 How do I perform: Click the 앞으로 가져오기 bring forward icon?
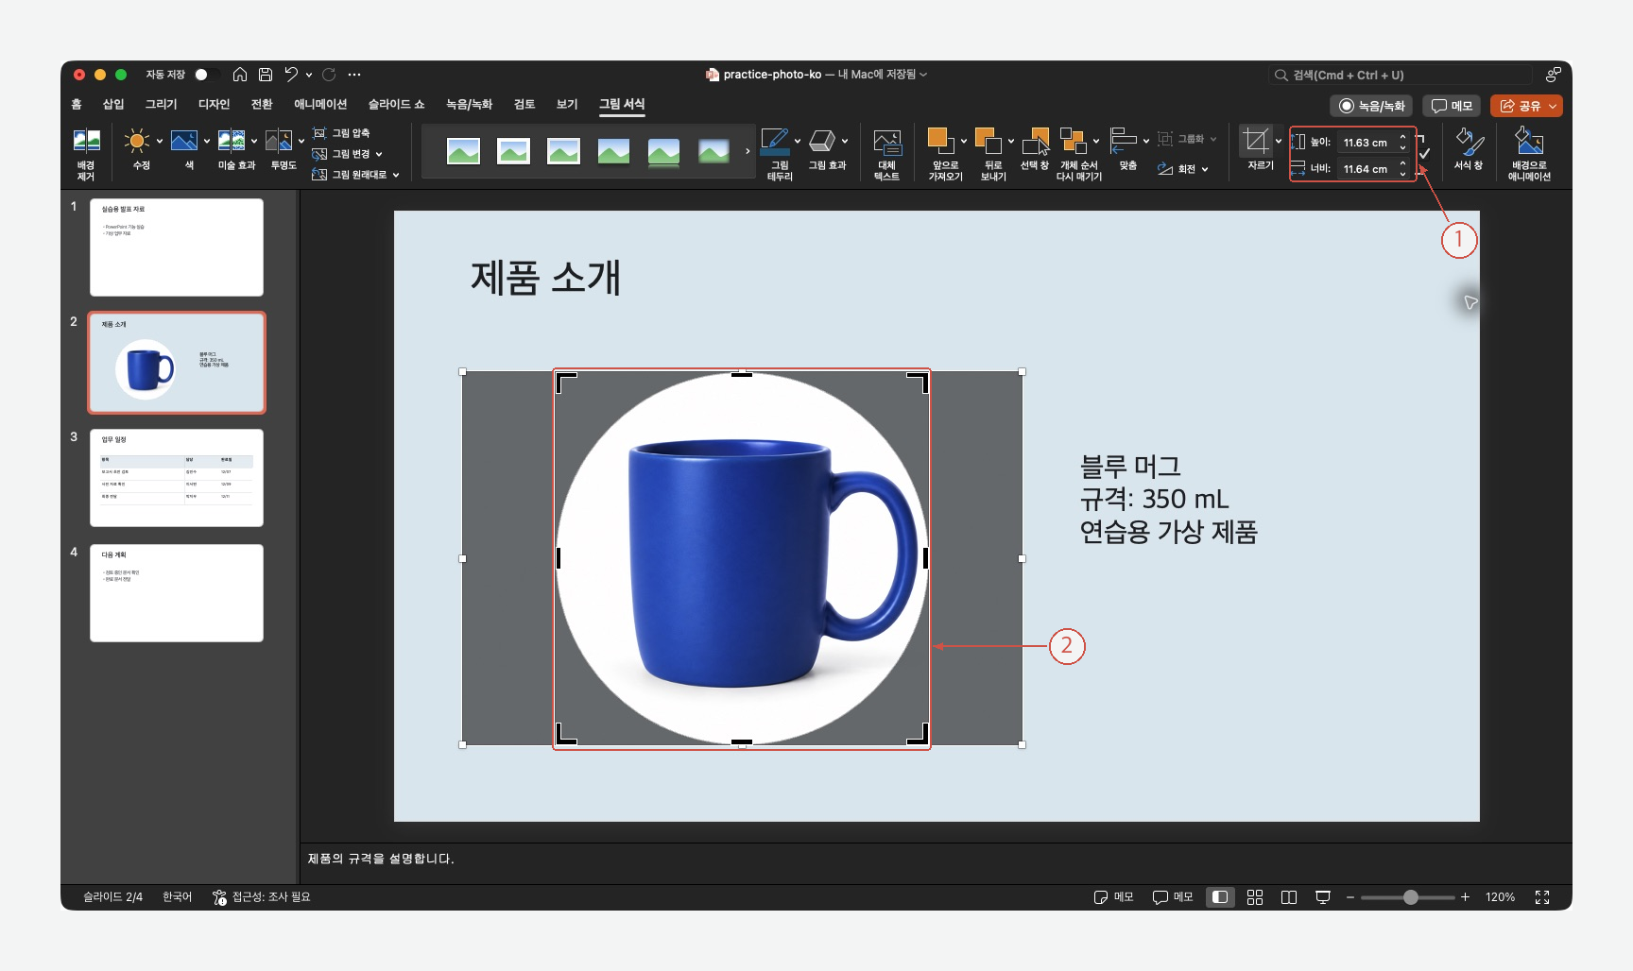(941, 141)
